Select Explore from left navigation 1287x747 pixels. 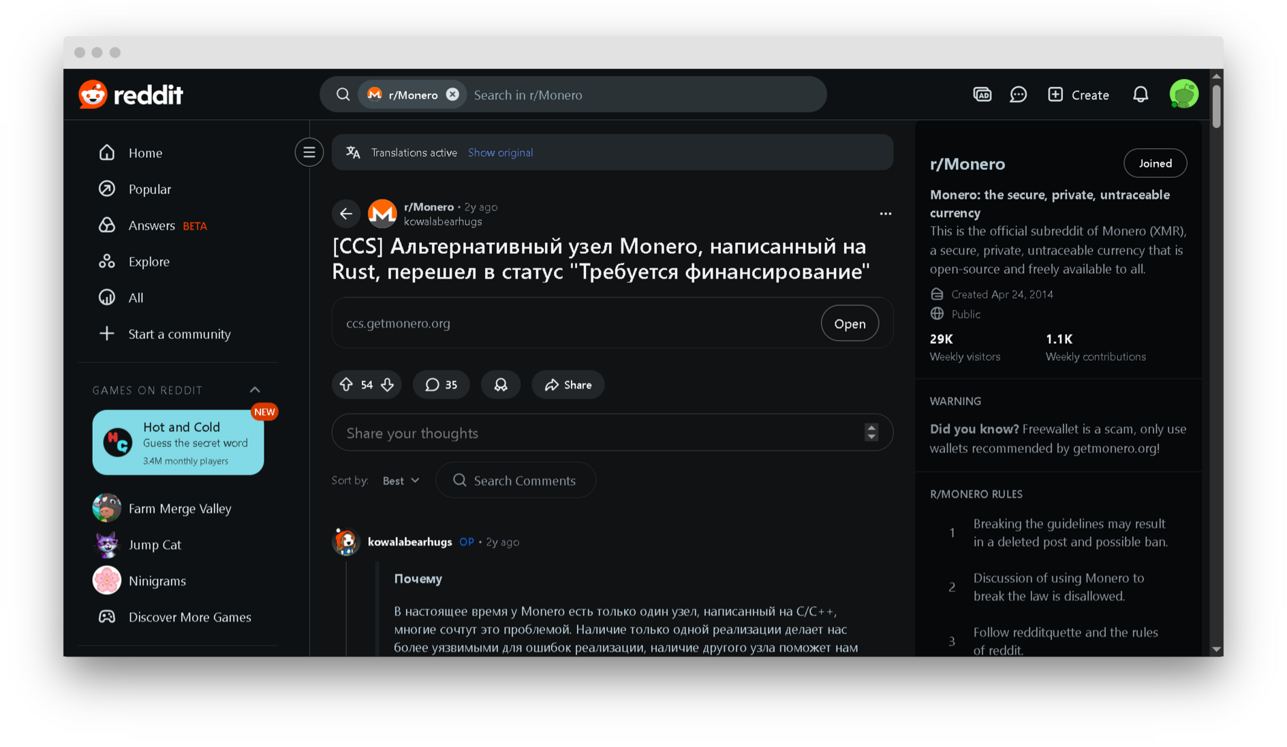click(149, 261)
